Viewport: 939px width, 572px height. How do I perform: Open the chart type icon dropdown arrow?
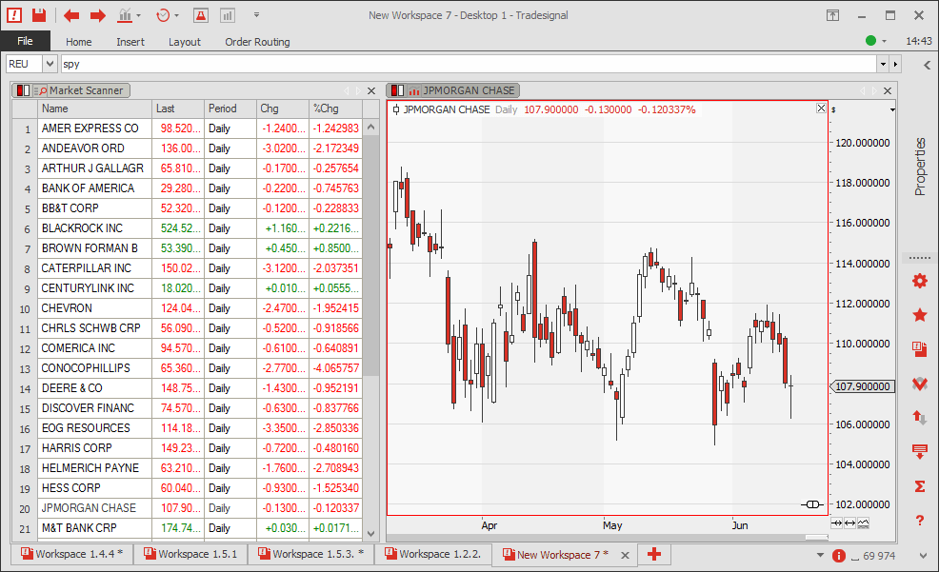[x=138, y=15]
